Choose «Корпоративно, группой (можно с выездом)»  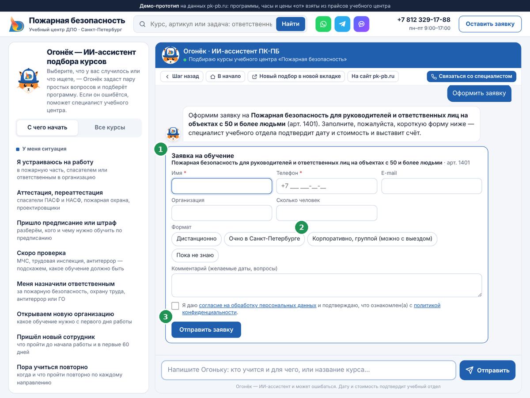tap(372, 239)
